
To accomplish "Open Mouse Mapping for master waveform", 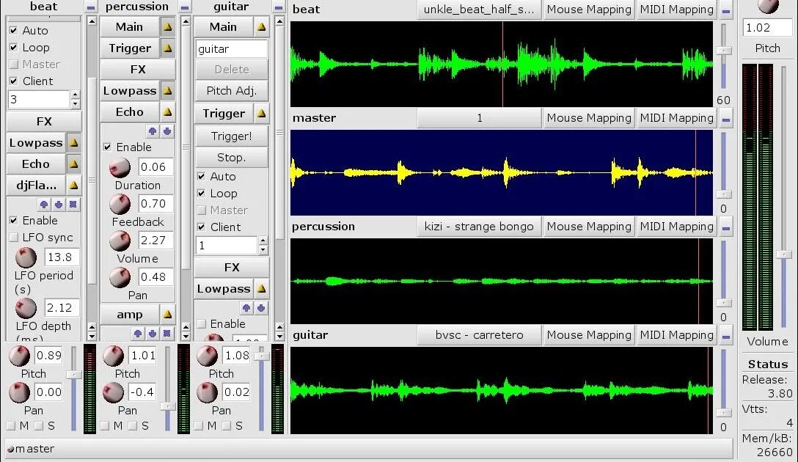I will [x=589, y=118].
